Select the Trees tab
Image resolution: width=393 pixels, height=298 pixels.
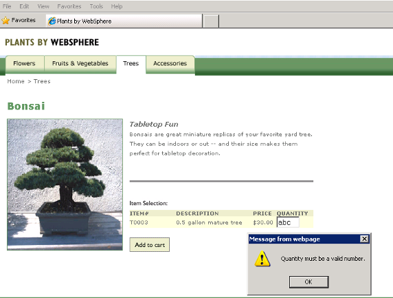pos(131,63)
